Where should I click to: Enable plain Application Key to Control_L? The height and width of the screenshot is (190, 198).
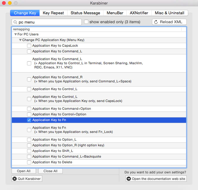click(29, 89)
